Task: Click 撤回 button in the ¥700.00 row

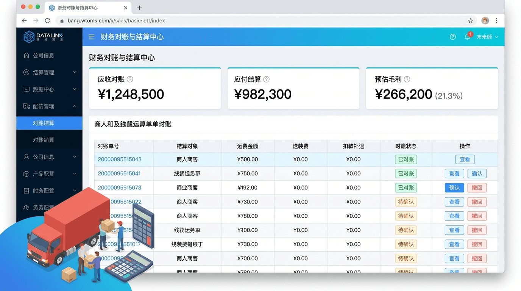Action: 477,258
